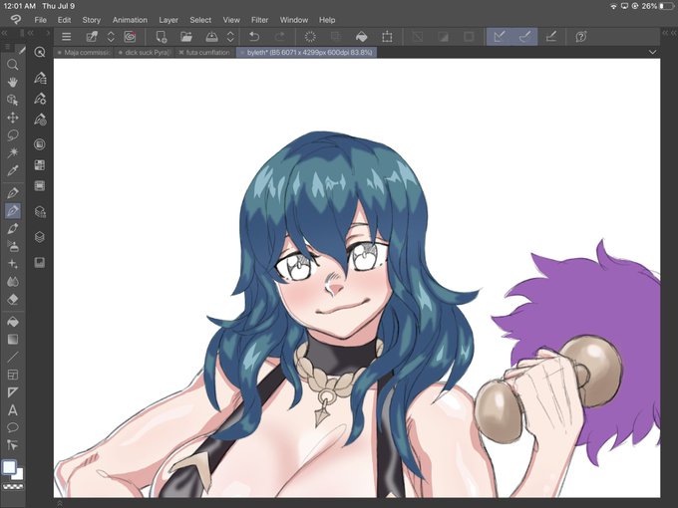
Task: Expand the right palette dock arrows
Action: [669, 33]
